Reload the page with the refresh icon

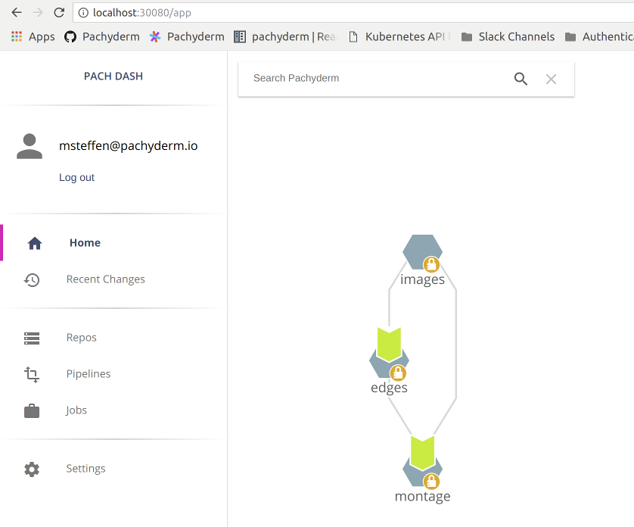coord(59,12)
